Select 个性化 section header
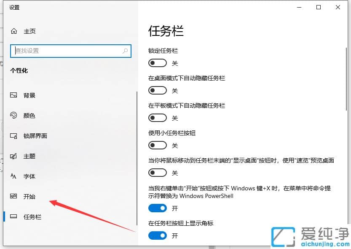The height and width of the screenshot is (249, 351). point(19,71)
